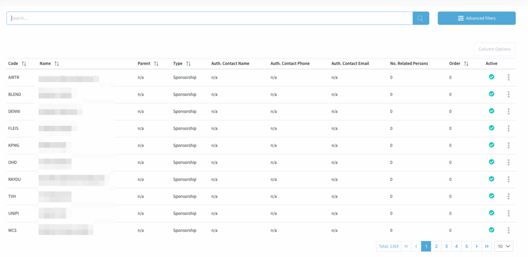Image resolution: width=528 pixels, height=257 pixels.
Task: Select the AIRTR code cell
Action: point(14,78)
